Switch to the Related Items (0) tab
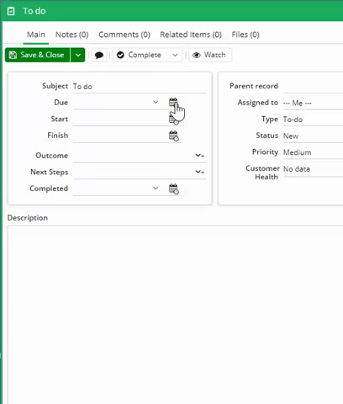This screenshot has width=343, height=404. click(191, 35)
